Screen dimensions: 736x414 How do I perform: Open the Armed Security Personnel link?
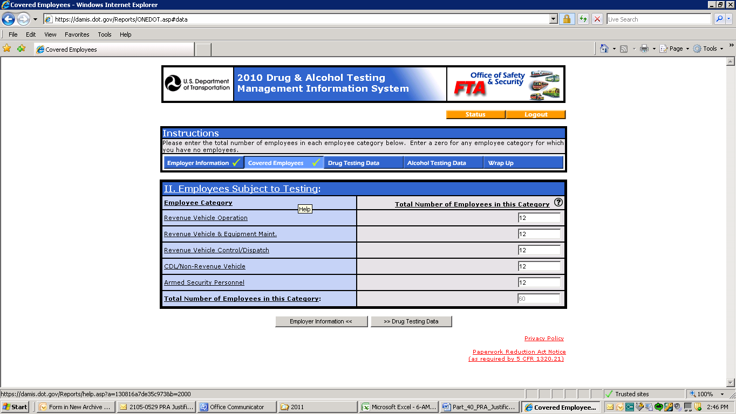[x=204, y=282]
